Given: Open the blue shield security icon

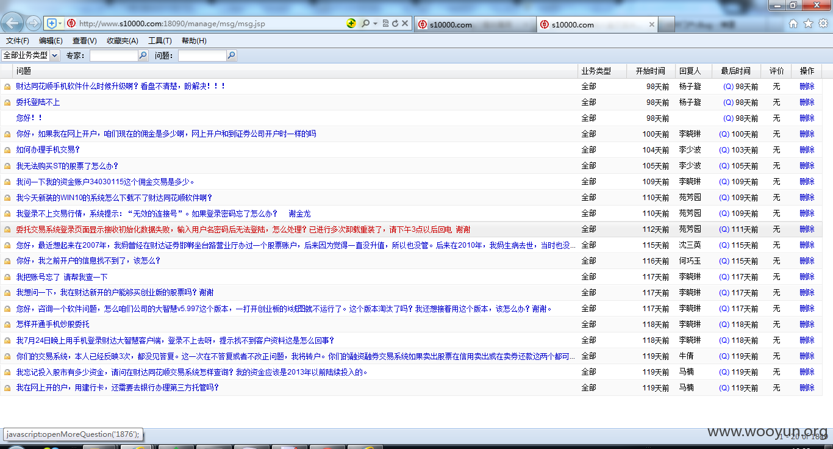Looking at the screenshot, I should [52, 23].
